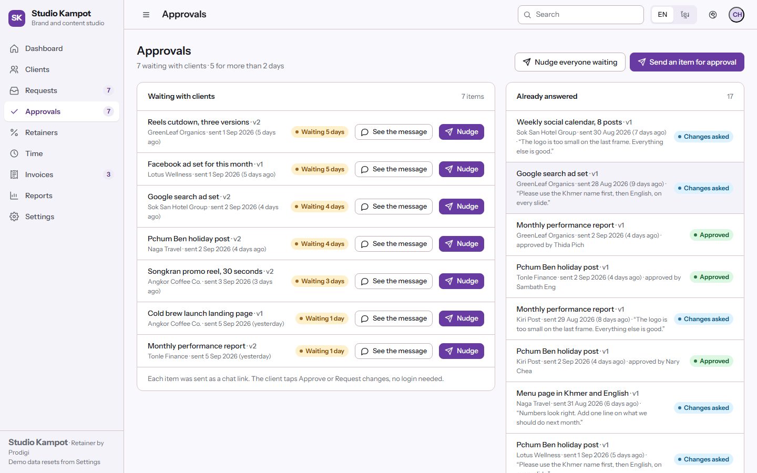Screen dimensions: 757x473
Task: See the message for Reels cutdown item
Action: pos(393,132)
